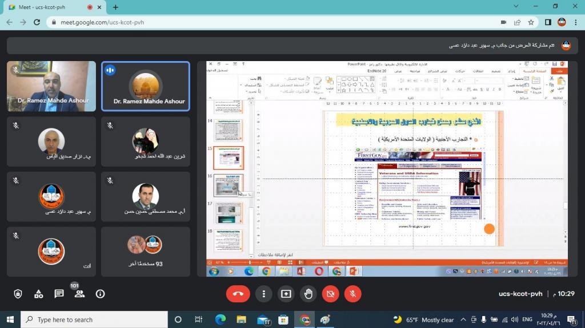Raise hand in the meeting
The width and height of the screenshot is (585, 328).
[x=308, y=294]
